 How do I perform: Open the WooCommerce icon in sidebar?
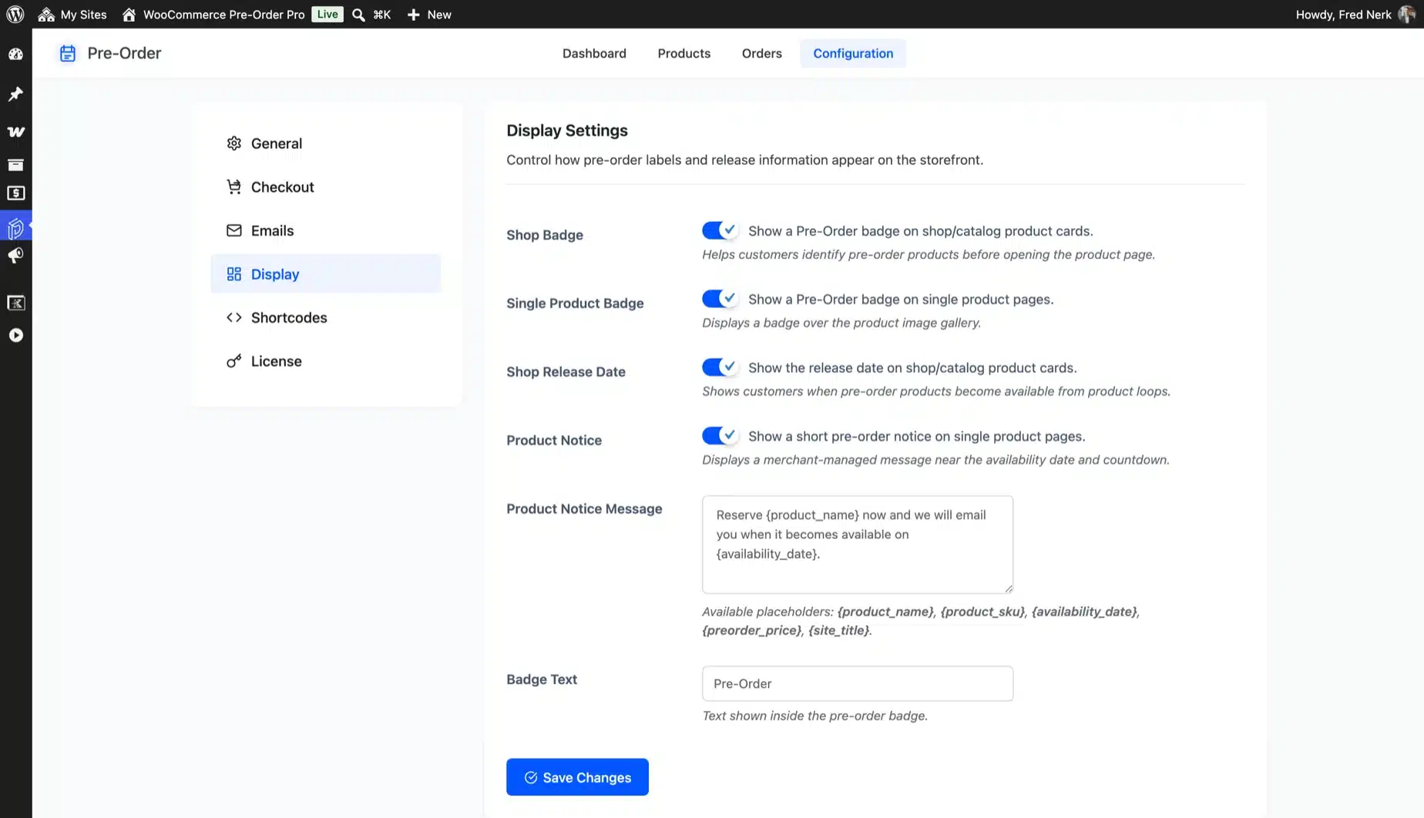(15, 132)
